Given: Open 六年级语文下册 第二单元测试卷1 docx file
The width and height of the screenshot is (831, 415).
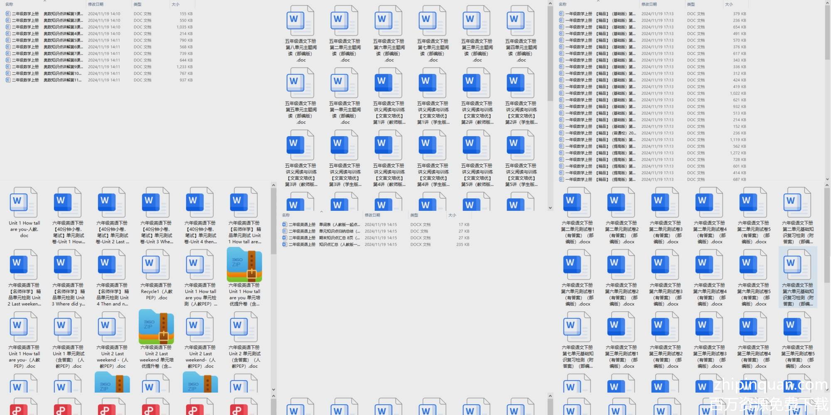Looking at the screenshot, I should [x=578, y=203].
